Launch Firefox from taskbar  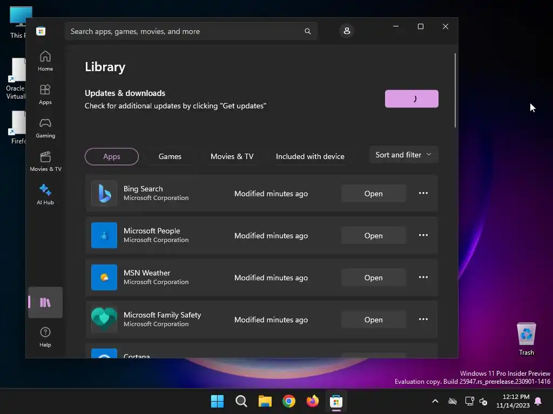click(313, 401)
